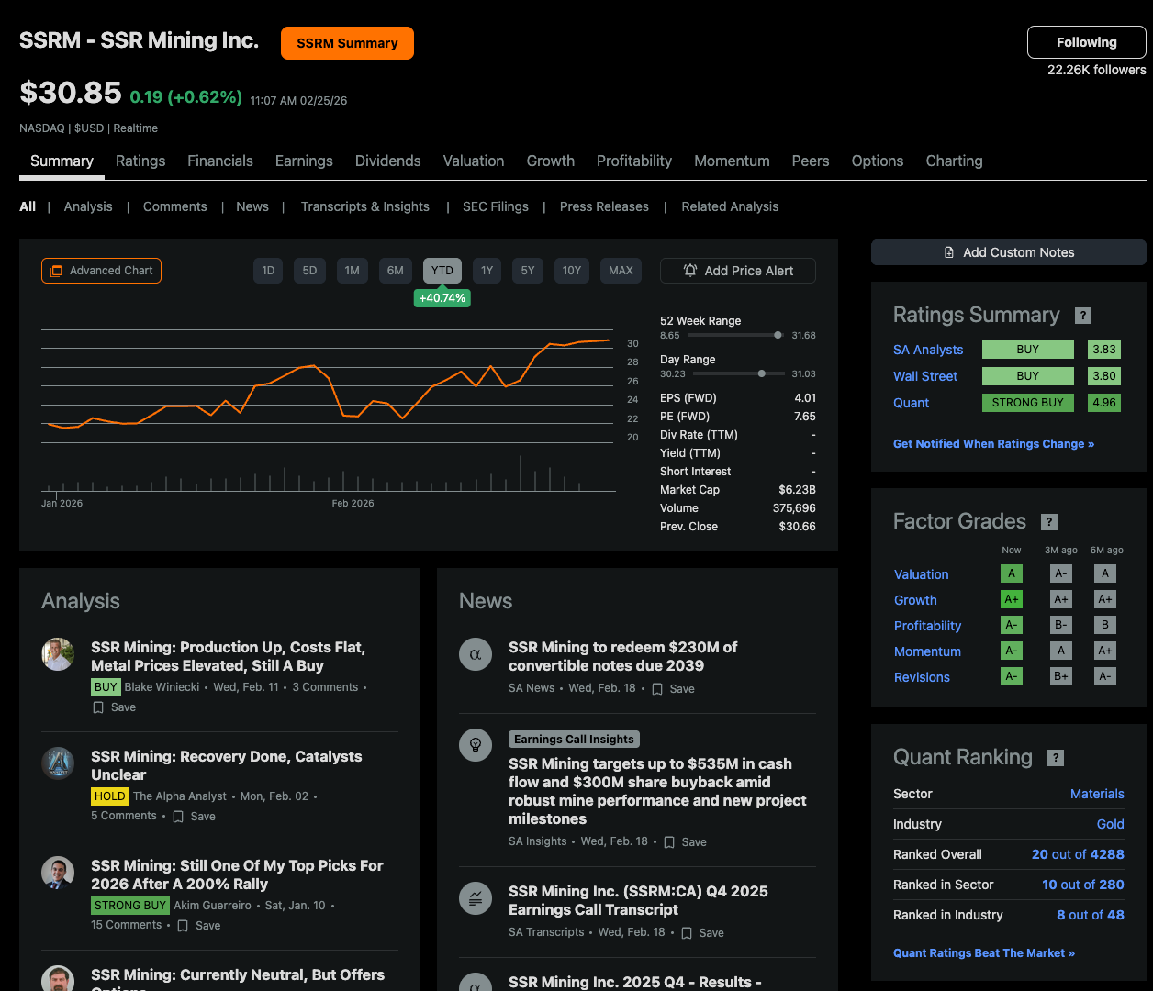Screen dimensions: 1153x991
Task: Select the 1D chart range
Action: coord(268,271)
